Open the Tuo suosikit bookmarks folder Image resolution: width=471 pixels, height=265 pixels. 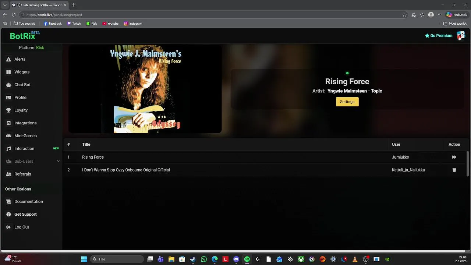[x=24, y=24]
